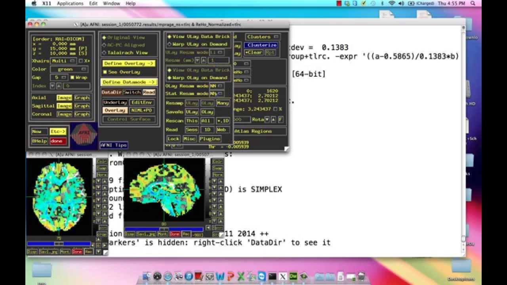Open the crosshair Color green dropdown
507x285 pixels.
pyautogui.click(x=70, y=69)
